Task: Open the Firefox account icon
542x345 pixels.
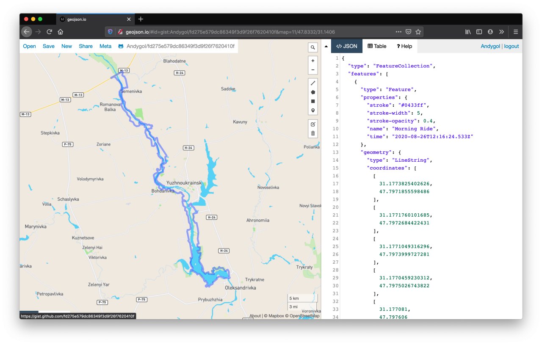Action: click(490, 32)
